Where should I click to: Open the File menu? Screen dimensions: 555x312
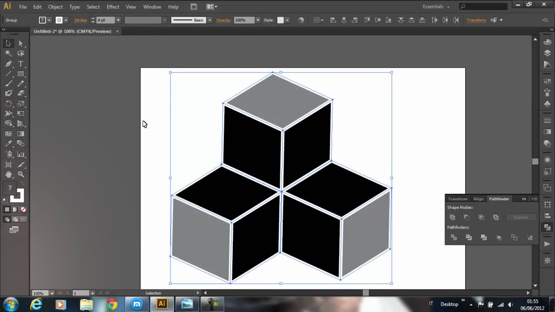point(23,7)
